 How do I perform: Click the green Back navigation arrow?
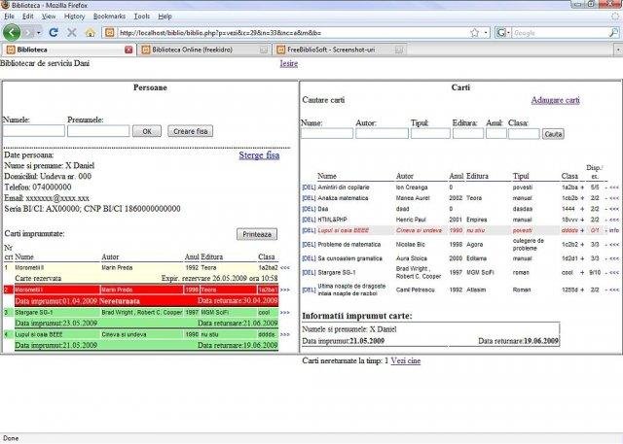[12, 32]
